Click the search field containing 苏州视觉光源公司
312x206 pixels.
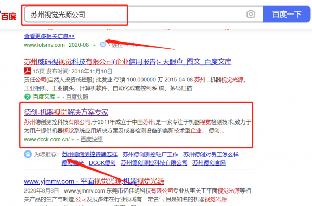(144, 14)
